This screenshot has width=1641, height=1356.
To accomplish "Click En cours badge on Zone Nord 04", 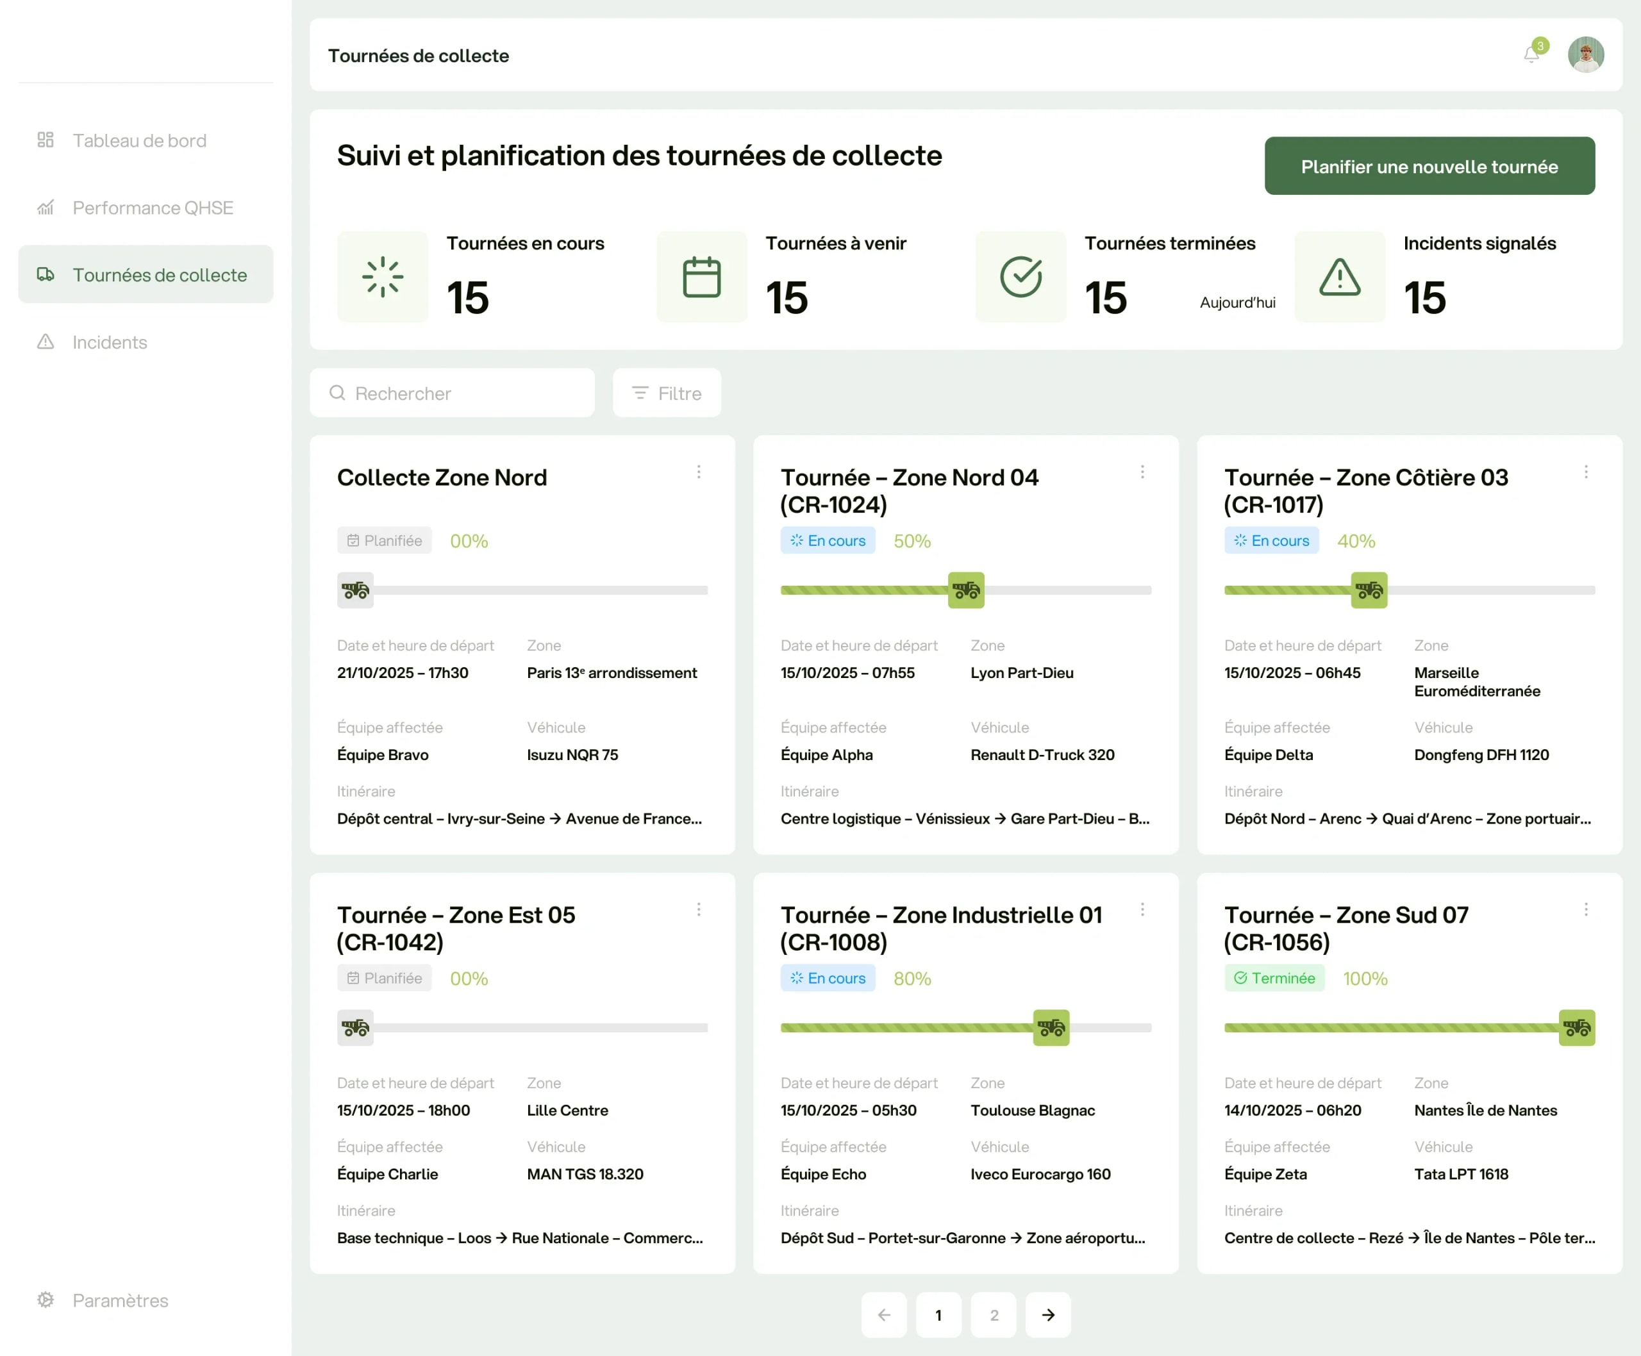I will (x=828, y=540).
